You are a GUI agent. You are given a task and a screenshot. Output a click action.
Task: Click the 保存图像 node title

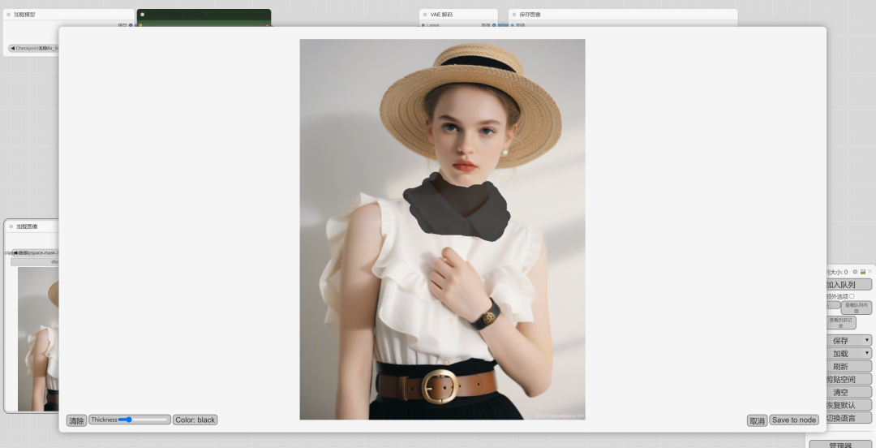(x=530, y=15)
